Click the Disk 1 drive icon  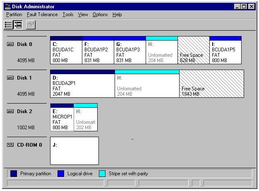(11, 78)
